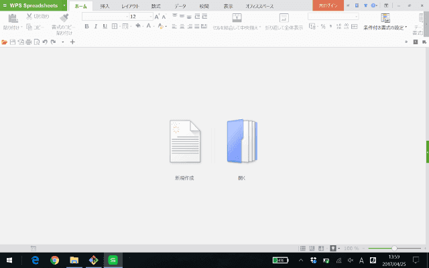Select top vertical align icon

tap(174, 16)
